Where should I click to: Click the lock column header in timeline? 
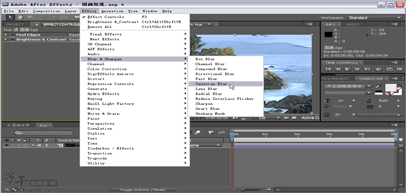tap(24, 140)
